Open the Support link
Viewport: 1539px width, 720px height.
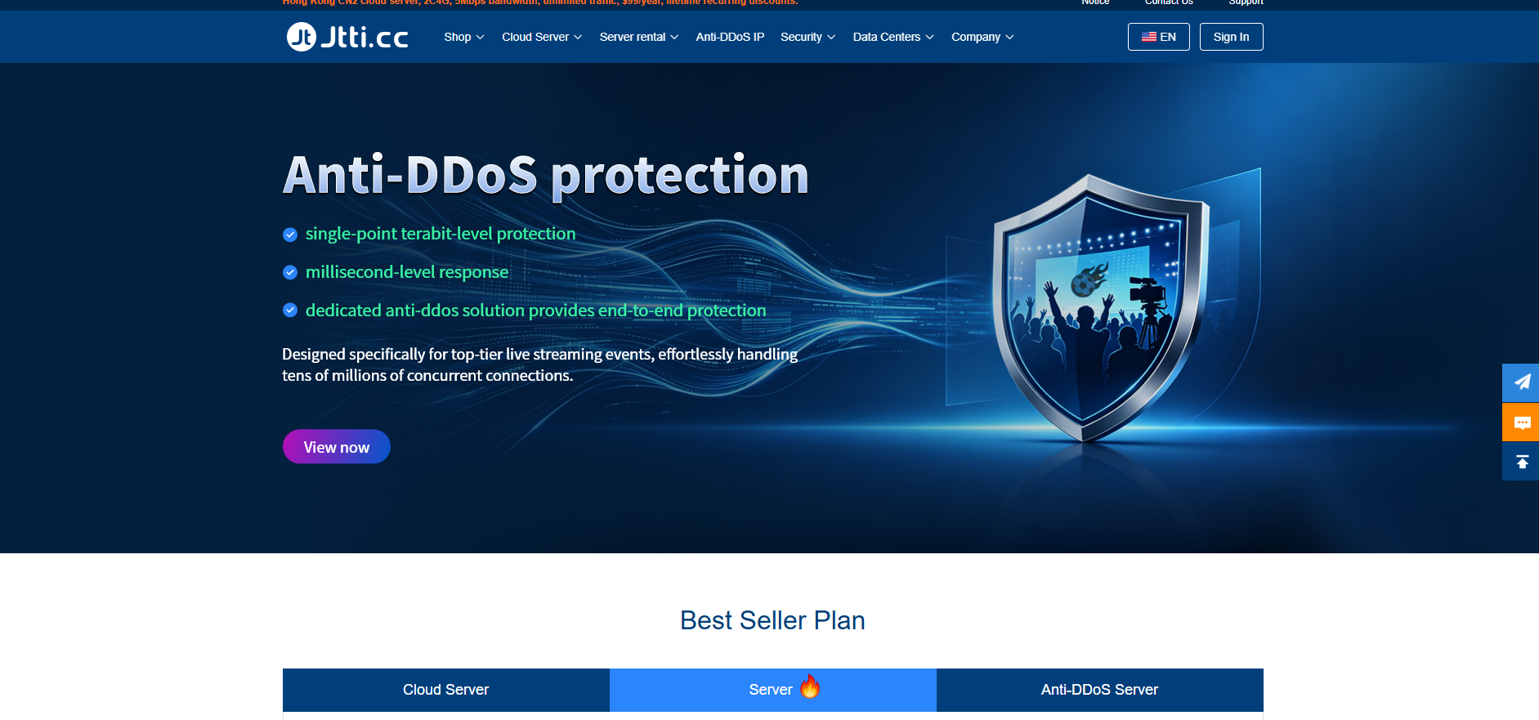[x=1246, y=2]
